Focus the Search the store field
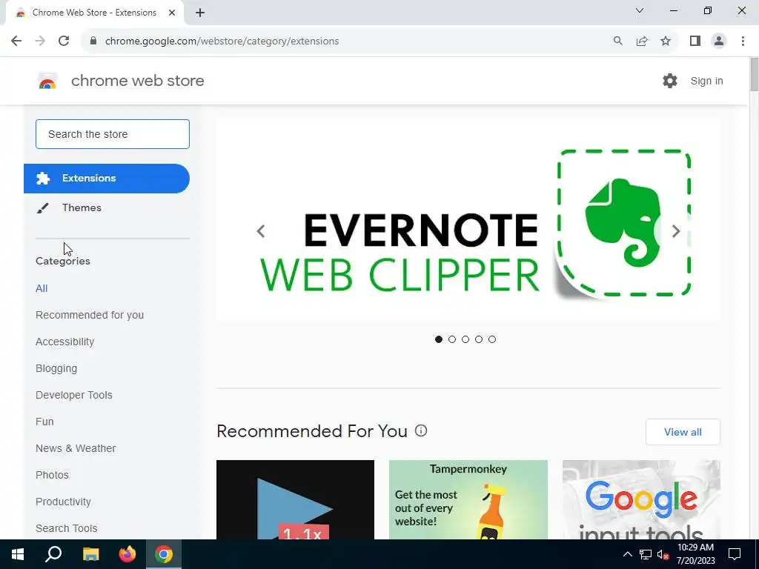Image resolution: width=759 pixels, height=569 pixels. coord(113,134)
